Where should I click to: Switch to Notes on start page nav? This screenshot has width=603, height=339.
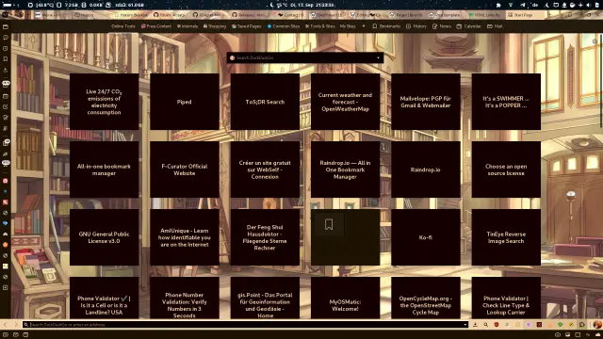pos(442,26)
